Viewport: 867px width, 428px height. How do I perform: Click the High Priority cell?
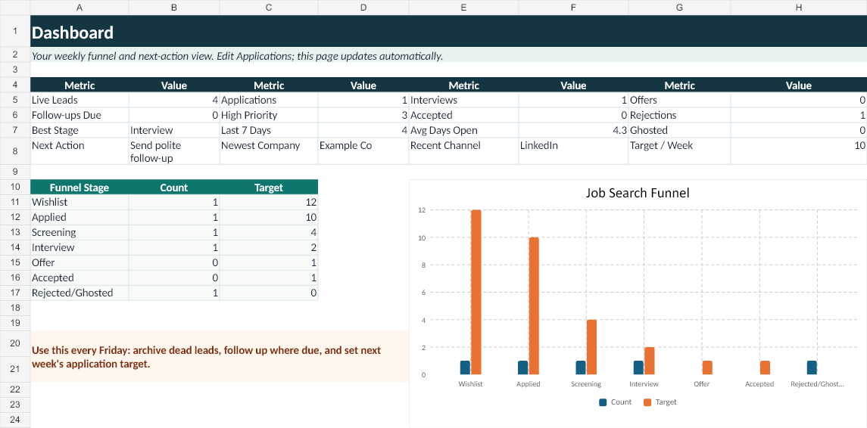[269, 116]
